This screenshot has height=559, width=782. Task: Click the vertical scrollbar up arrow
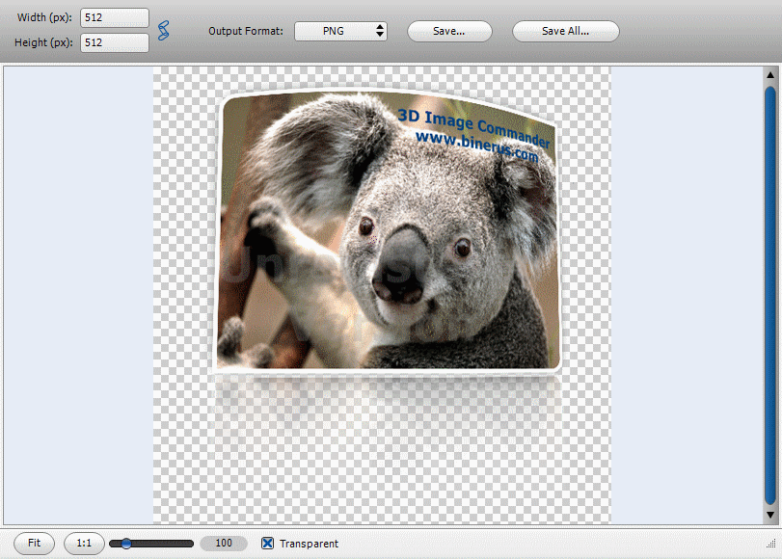770,75
